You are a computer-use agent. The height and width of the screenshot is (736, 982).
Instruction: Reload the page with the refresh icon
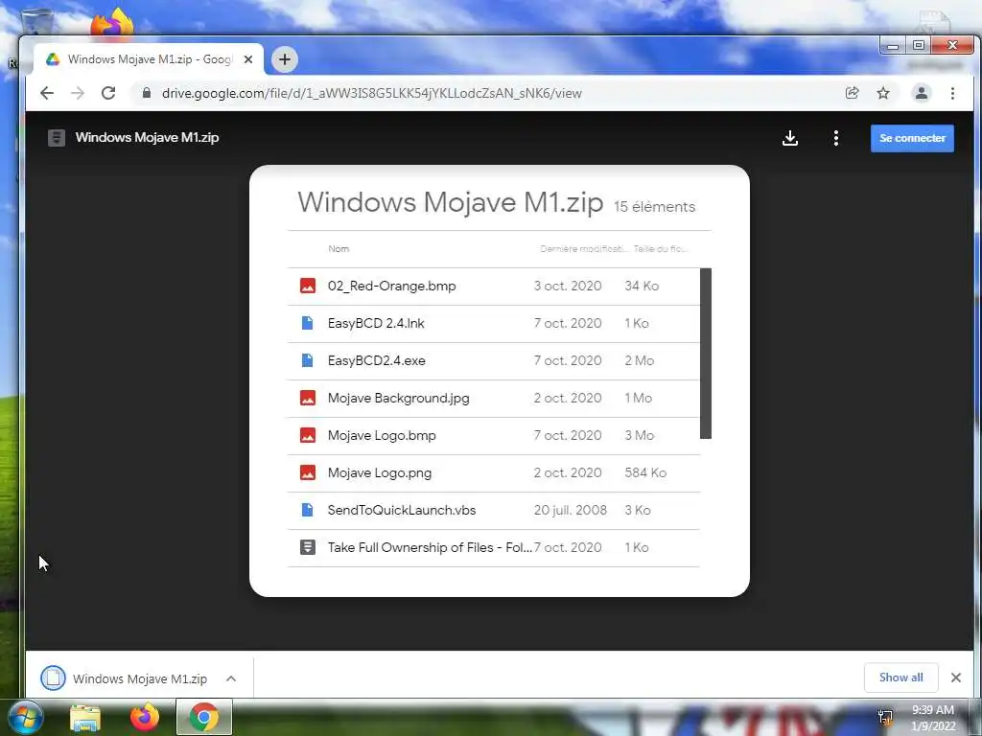point(108,93)
